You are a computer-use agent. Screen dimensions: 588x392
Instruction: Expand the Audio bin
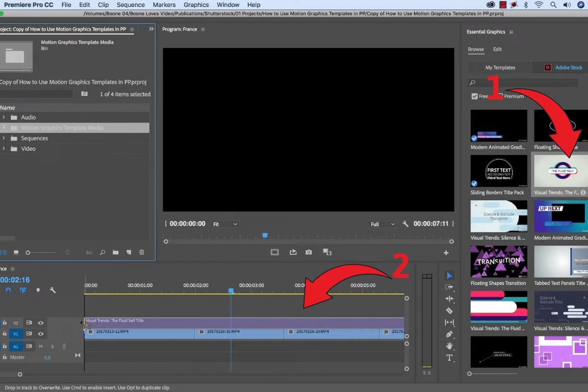coord(3,117)
